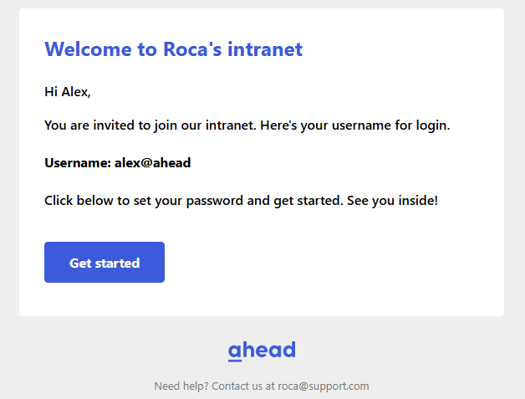Select the 'Hi Alex,' greeting line

point(68,92)
